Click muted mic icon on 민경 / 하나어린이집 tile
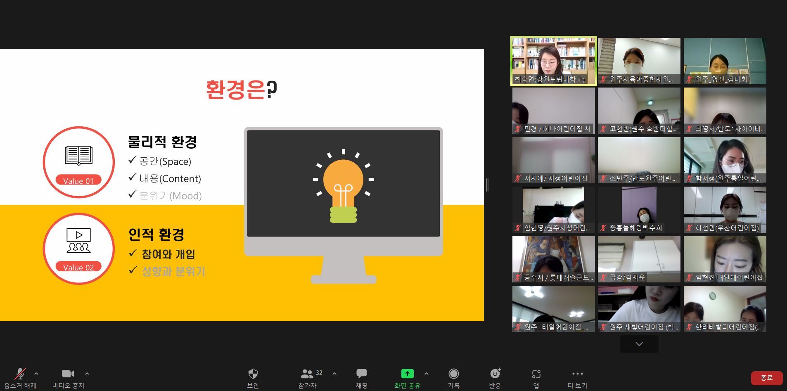The width and height of the screenshot is (787, 391). (x=518, y=129)
